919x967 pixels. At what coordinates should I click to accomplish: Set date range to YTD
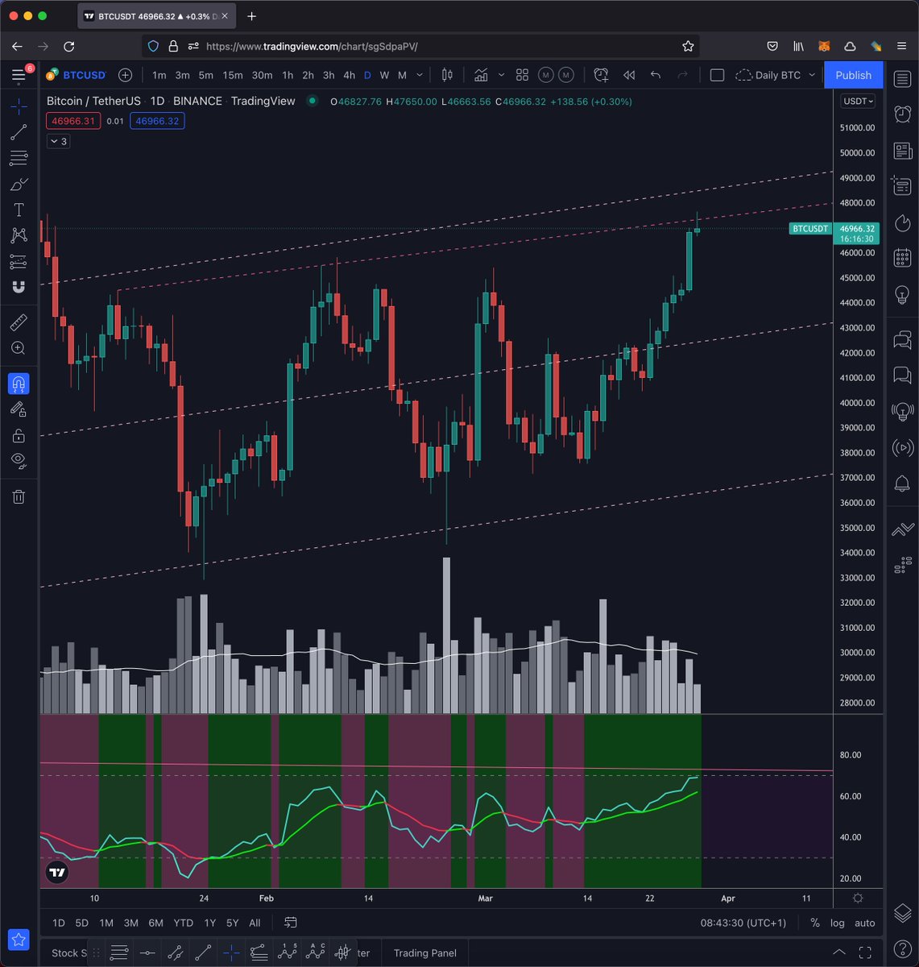coord(183,923)
